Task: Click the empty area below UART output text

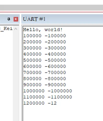Action: [63, 113]
